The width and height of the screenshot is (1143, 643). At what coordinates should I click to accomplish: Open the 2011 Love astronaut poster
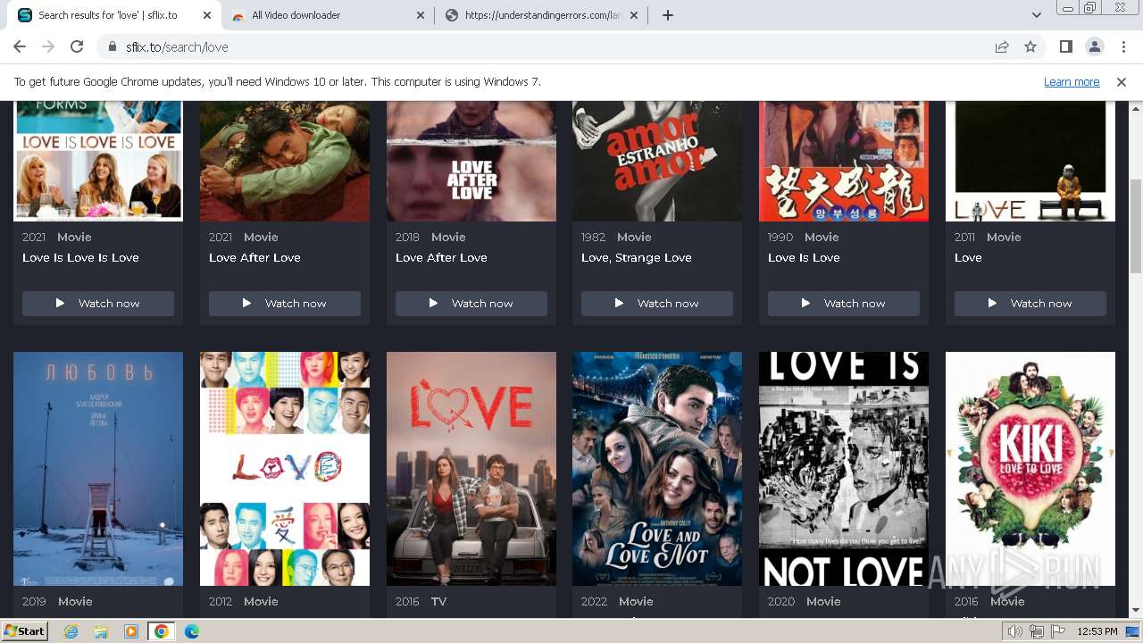pos(1030,161)
